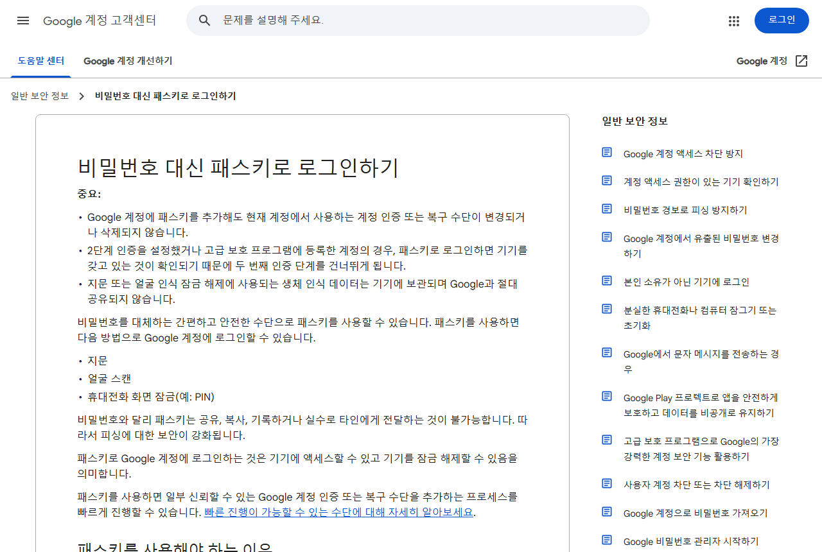Click the external-link icon beside Google 계정
This screenshot has height=552, width=822.
[x=801, y=61]
